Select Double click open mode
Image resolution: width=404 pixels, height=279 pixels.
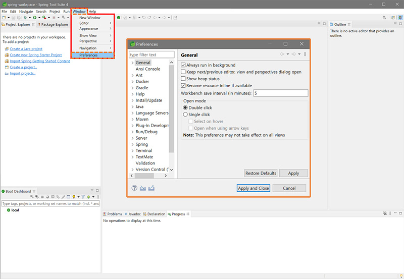[185, 107]
